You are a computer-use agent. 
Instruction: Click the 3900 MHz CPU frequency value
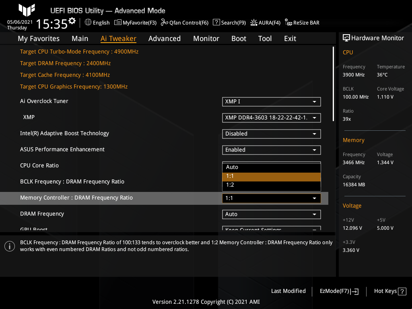[353, 75]
